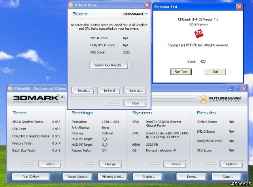This screenshot has width=253, height=187.
Task: Click the Score value 420 in Processor Test
Action: (x=203, y=61)
